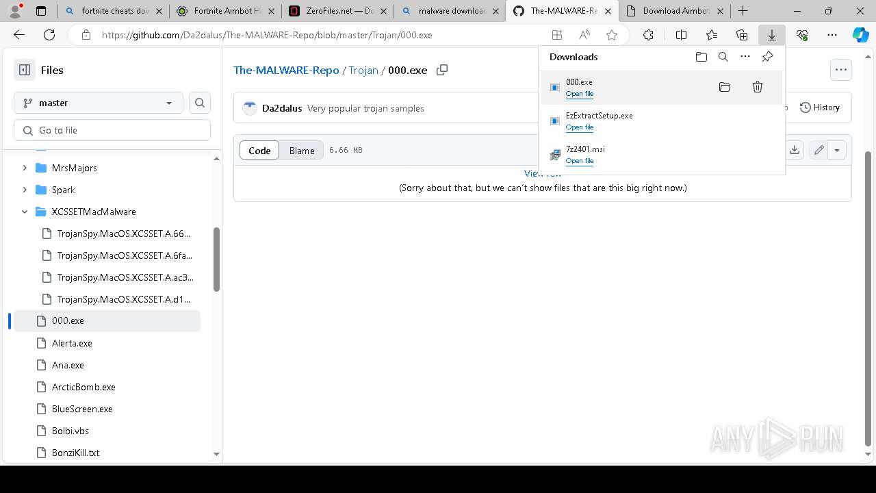
Task: Open Edge Settings and more ellipsis
Action: tap(832, 35)
